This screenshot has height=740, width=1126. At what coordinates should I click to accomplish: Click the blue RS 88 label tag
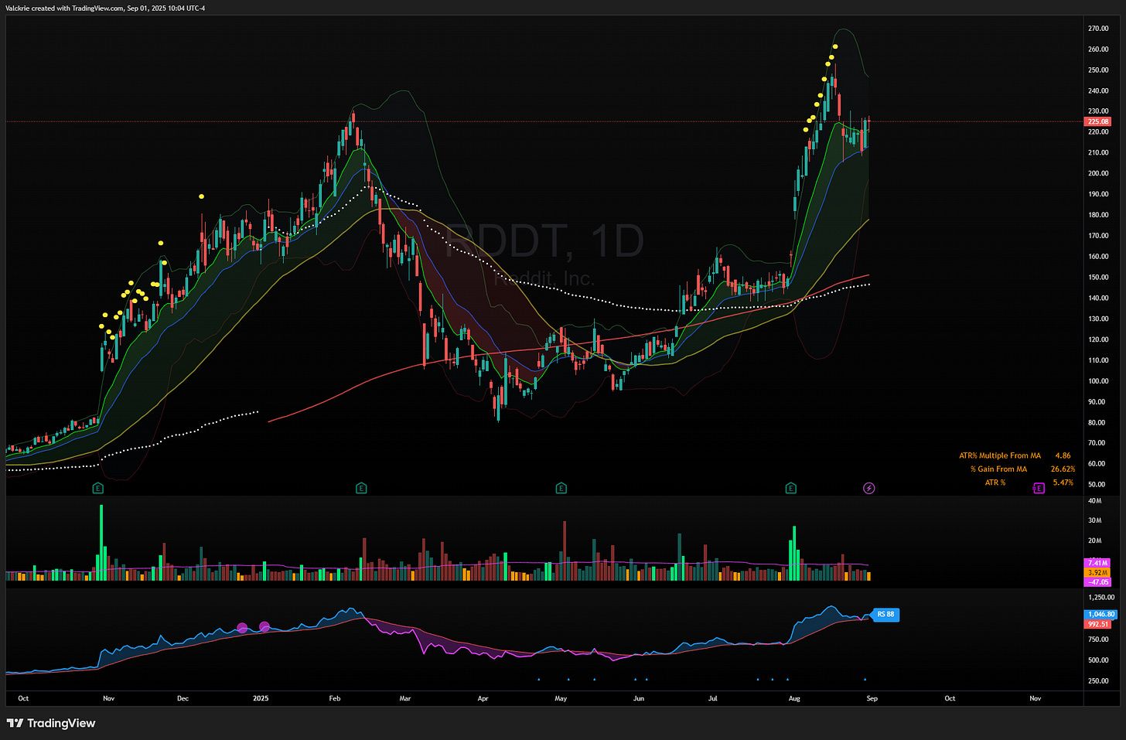pyautogui.click(x=885, y=615)
